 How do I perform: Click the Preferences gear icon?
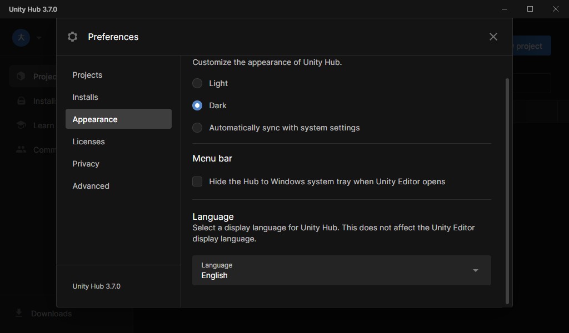click(72, 37)
